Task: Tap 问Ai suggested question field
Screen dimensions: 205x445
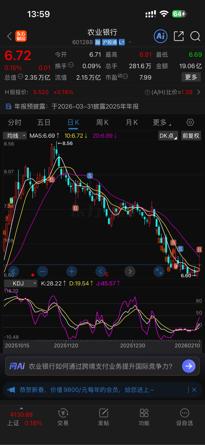Action: point(100,366)
